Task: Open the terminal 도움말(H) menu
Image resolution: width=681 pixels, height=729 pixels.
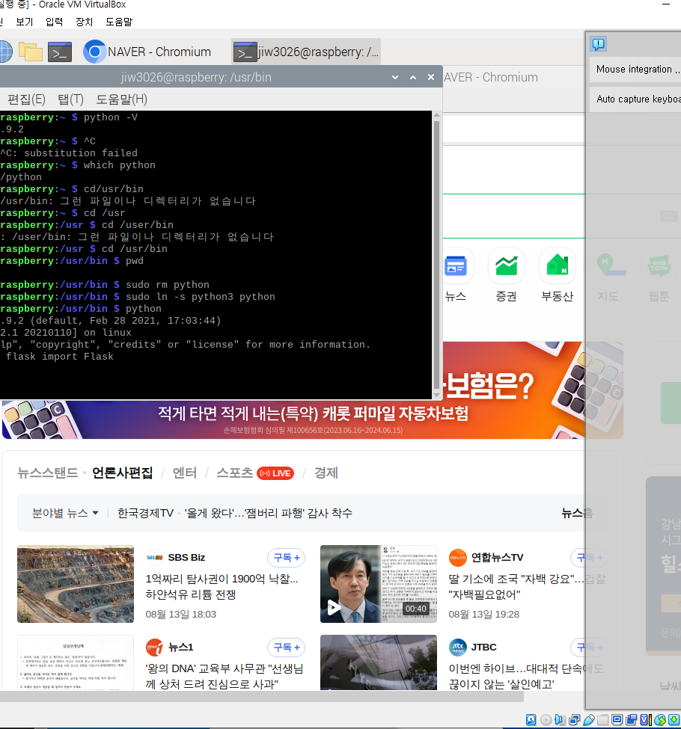Action: point(121,99)
